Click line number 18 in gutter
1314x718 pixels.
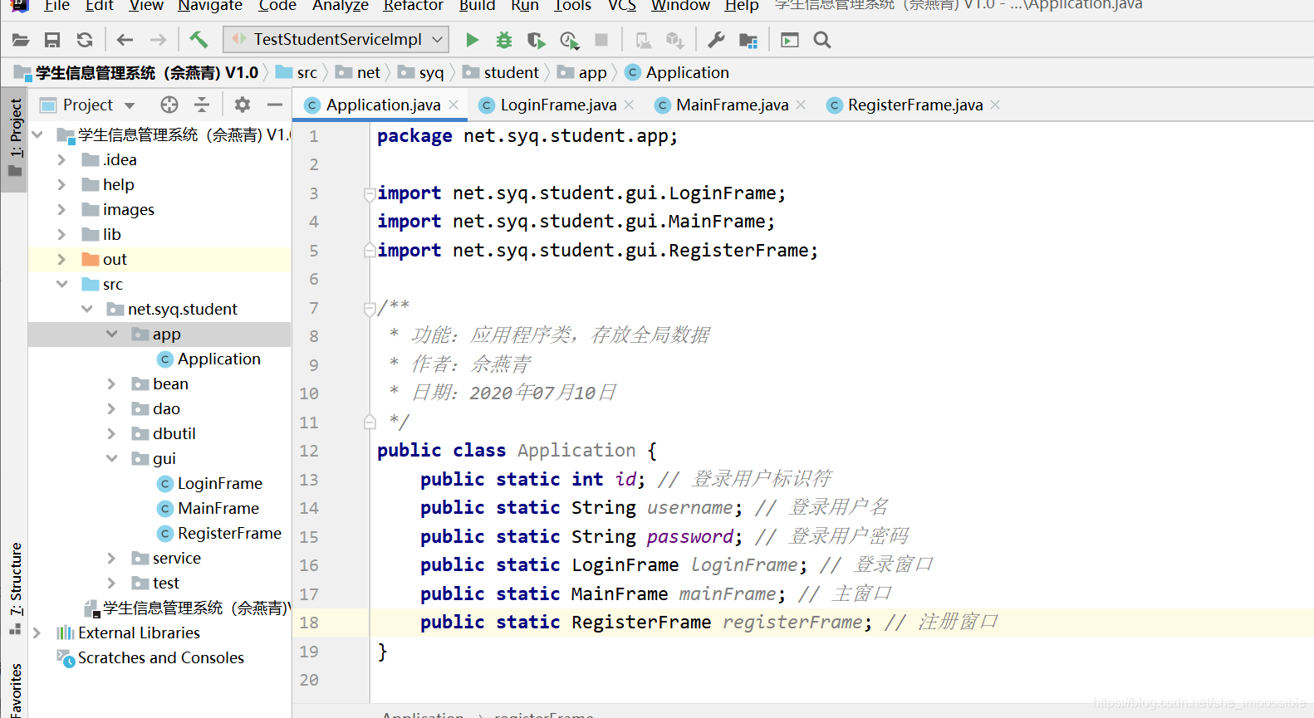coord(309,623)
